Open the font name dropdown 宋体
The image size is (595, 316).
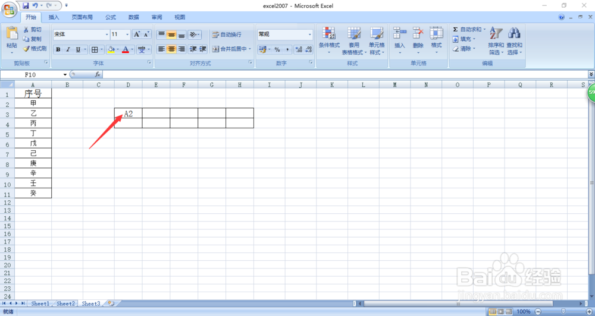coord(107,34)
